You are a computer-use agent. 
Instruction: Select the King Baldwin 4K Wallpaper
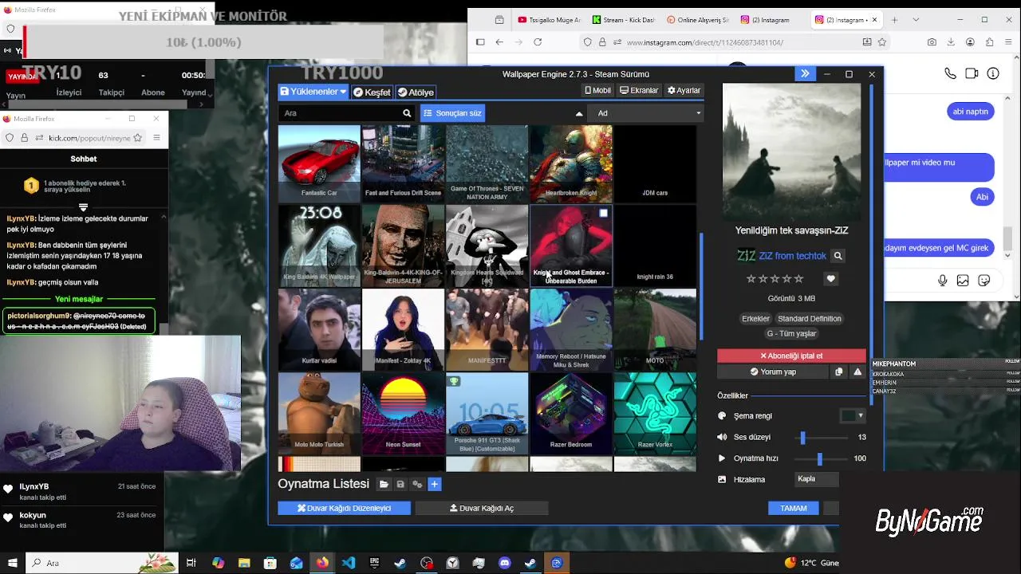[319, 246]
